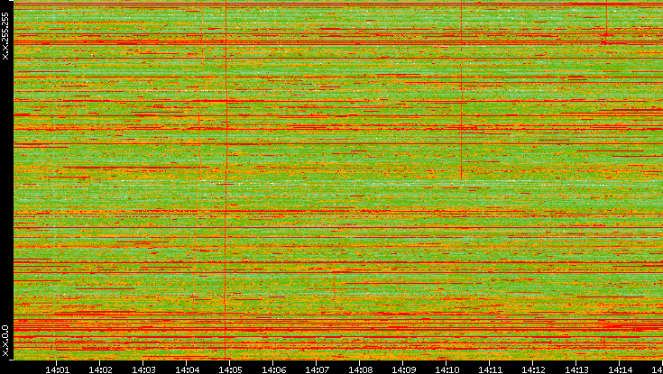Image resolution: width=663 pixels, height=374 pixels.
Task: Select the 14:12 tick label
Action: [533, 369]
